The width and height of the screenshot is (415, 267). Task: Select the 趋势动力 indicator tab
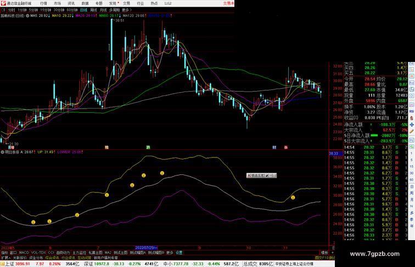pyautogui.click(x=63, y=253)
